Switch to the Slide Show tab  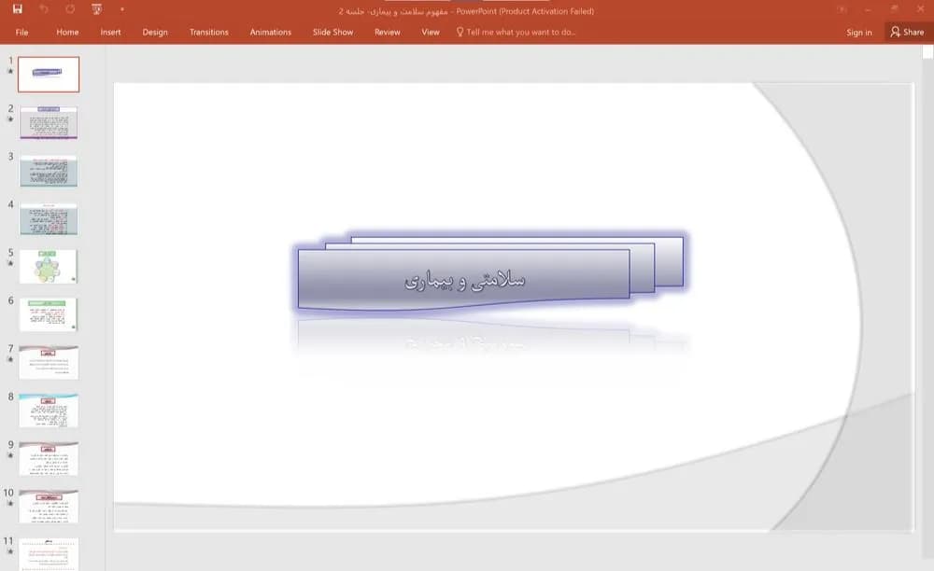333,32
